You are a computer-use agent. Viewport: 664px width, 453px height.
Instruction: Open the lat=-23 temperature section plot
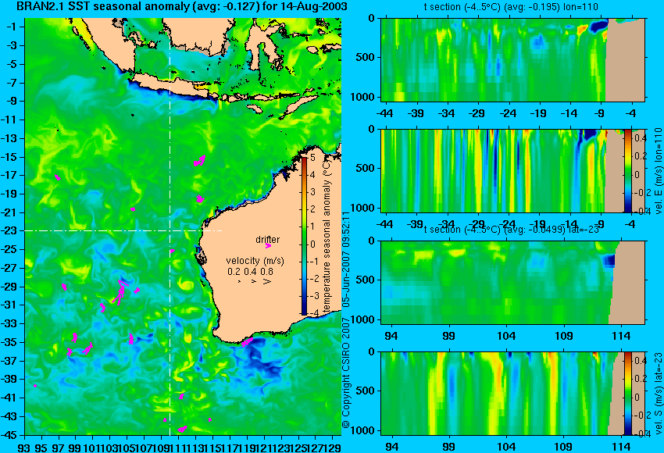point(512,283)
